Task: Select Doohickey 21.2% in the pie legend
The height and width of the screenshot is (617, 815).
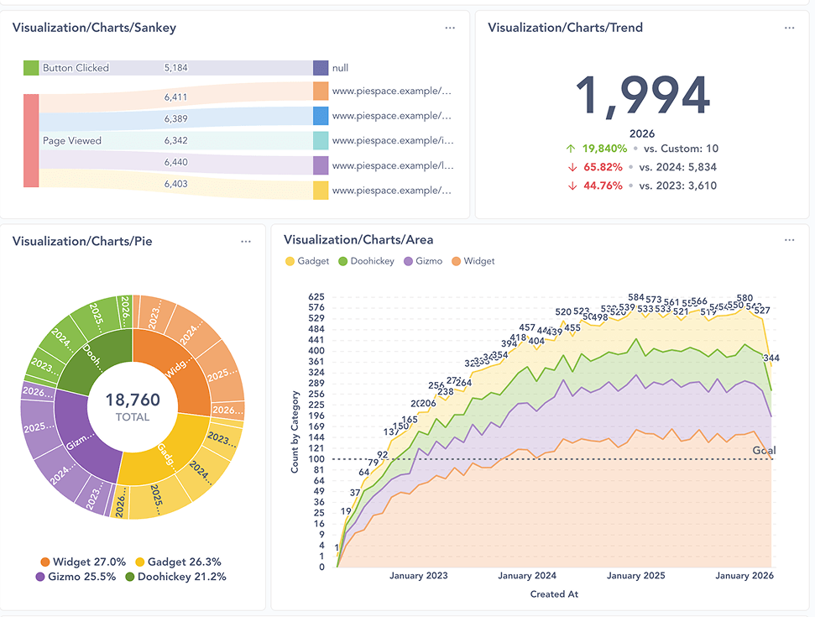Action: tap(175, 577)
